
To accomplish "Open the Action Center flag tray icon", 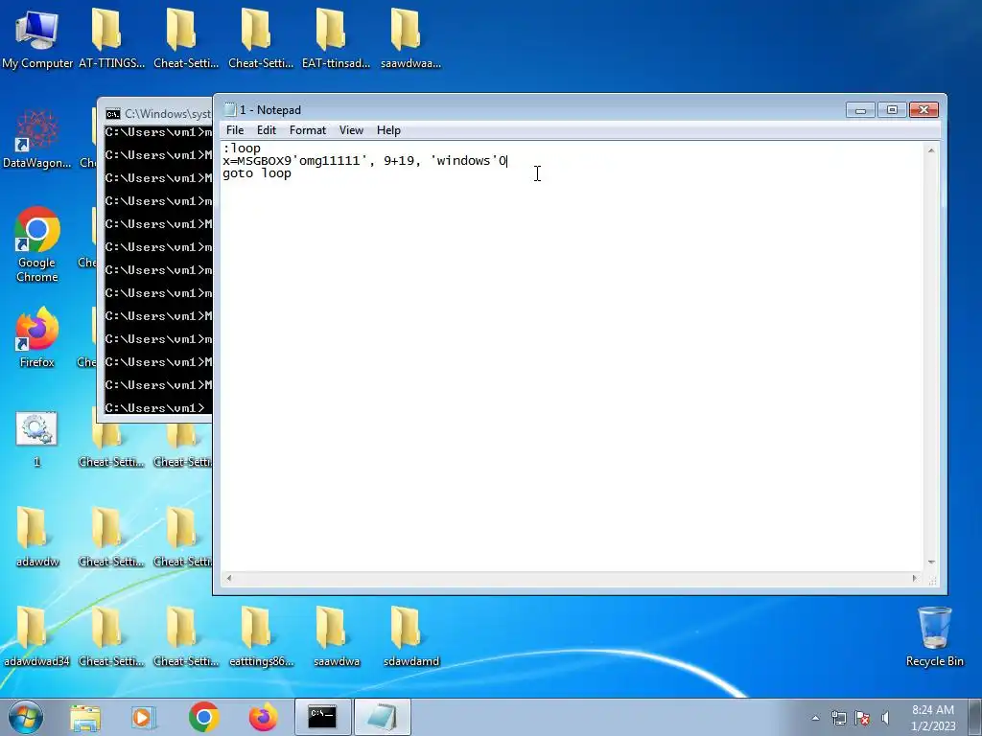I will click(x=862, y=718).
